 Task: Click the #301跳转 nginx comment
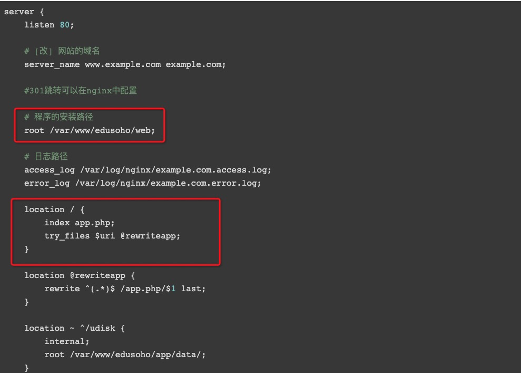coord(81,91)
